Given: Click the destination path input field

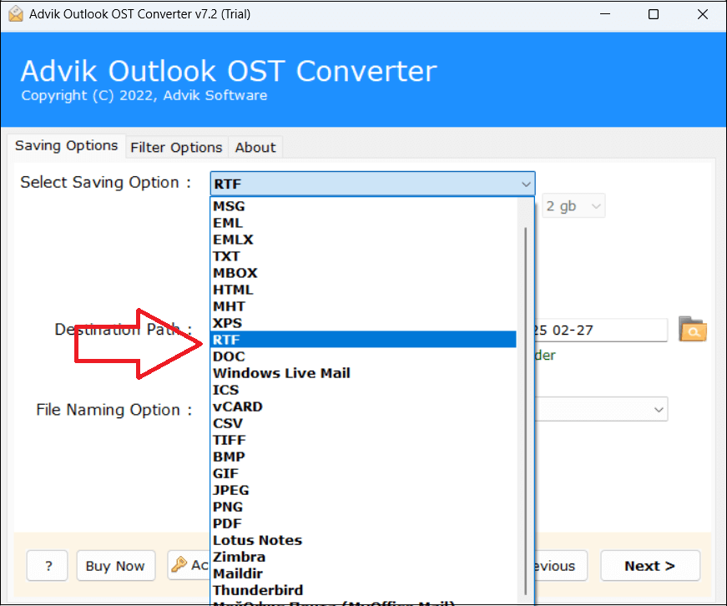Looking at the screenshot, I should [x=601, y=330].
